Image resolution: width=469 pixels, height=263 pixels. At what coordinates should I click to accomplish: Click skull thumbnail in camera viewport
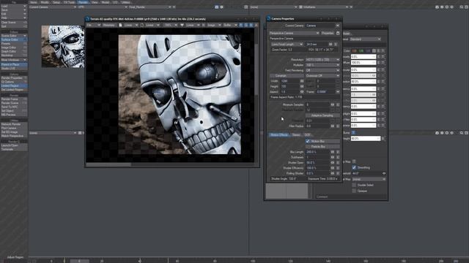pos(63,46)
